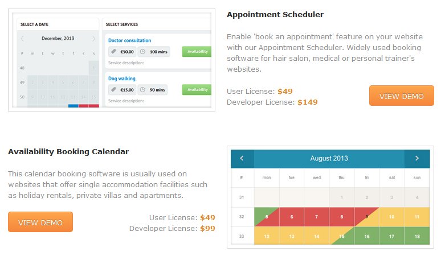Go to next month in August 2013 calendar
This screenshot has height=256, width=441.
417,159
